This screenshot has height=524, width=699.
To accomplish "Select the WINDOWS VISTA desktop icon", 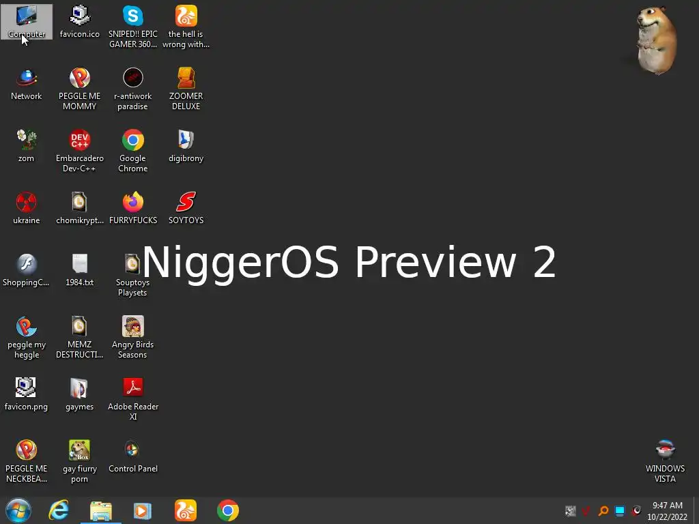I will [665, 462].
